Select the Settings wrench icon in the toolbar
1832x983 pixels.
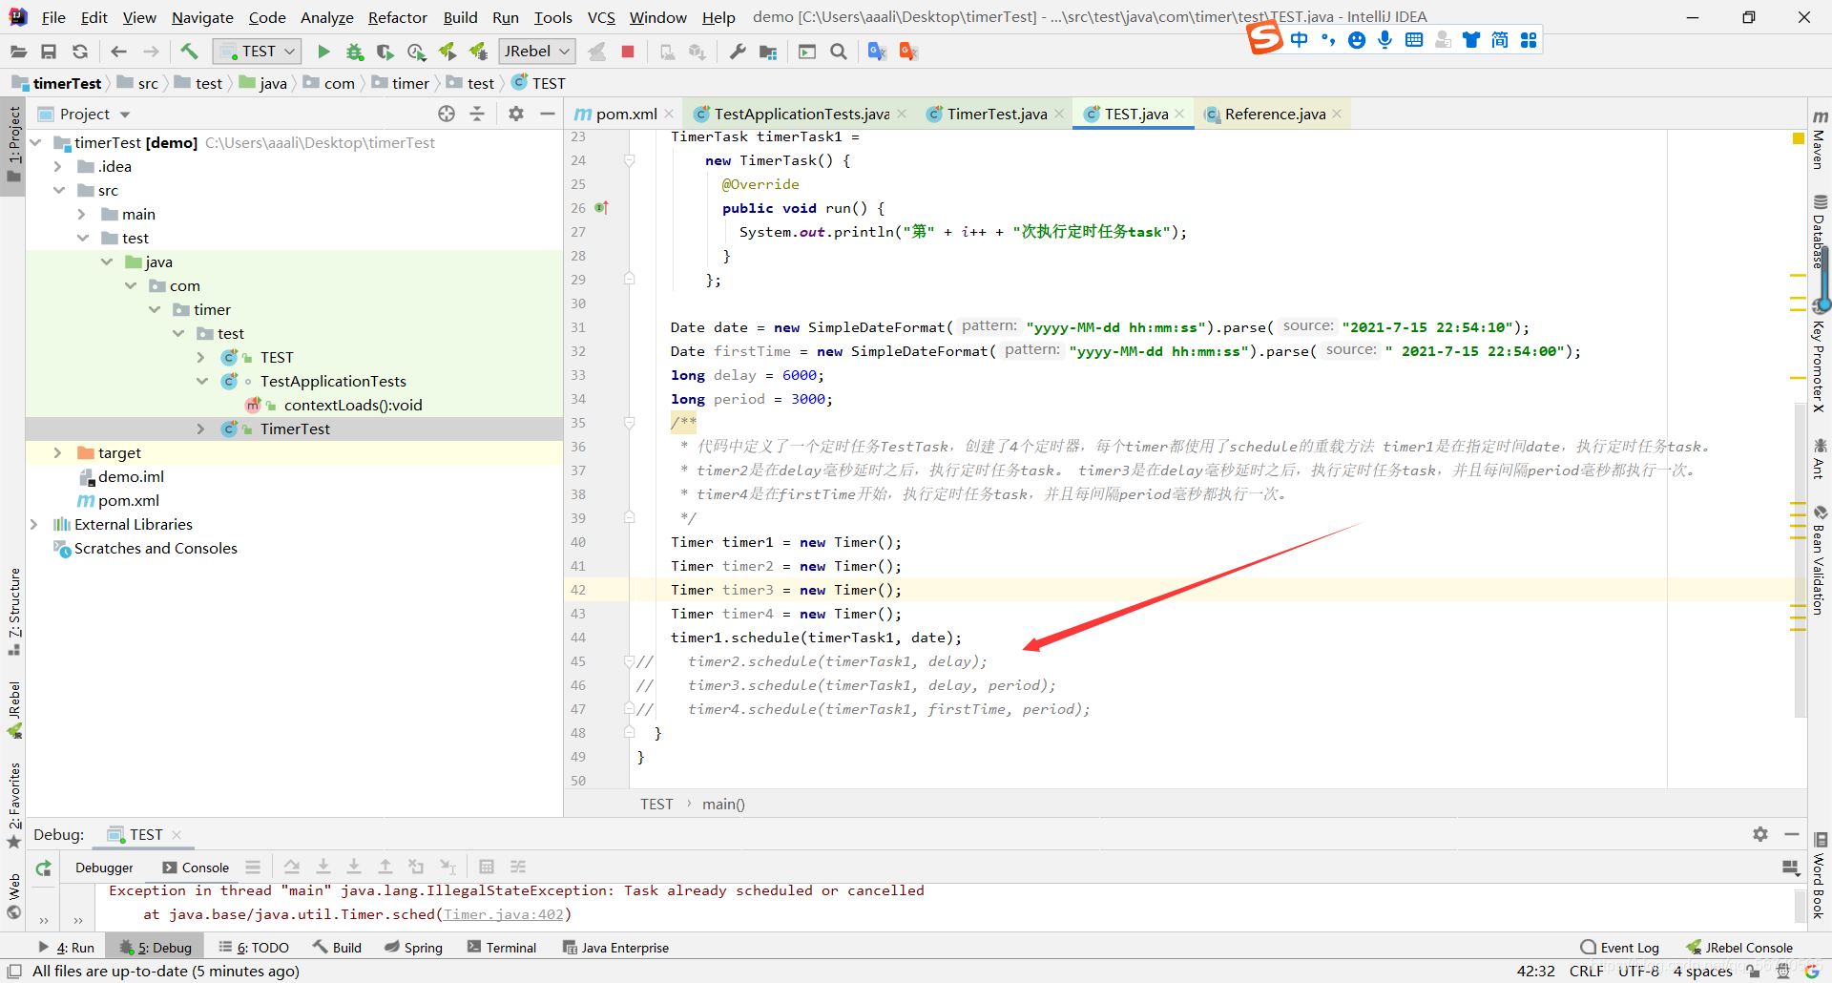click(x=737, y=52)
